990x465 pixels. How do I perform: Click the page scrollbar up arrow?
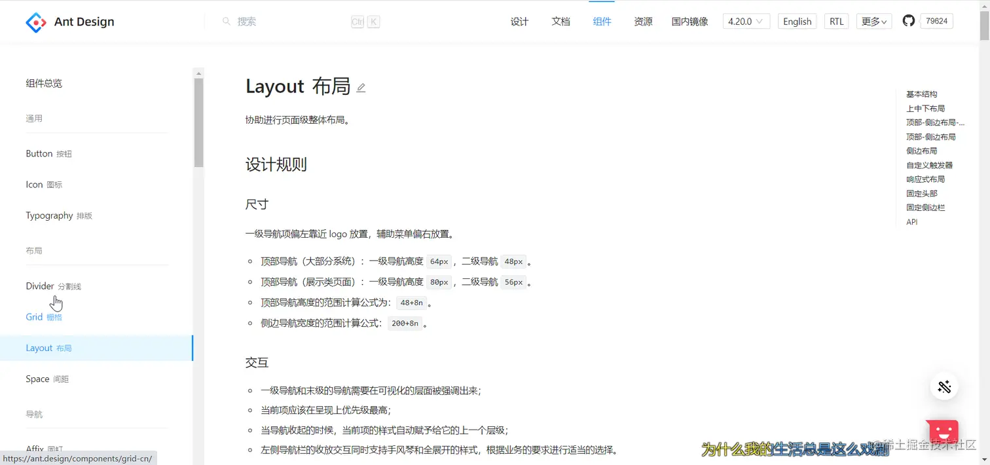(x=984, y=5)
